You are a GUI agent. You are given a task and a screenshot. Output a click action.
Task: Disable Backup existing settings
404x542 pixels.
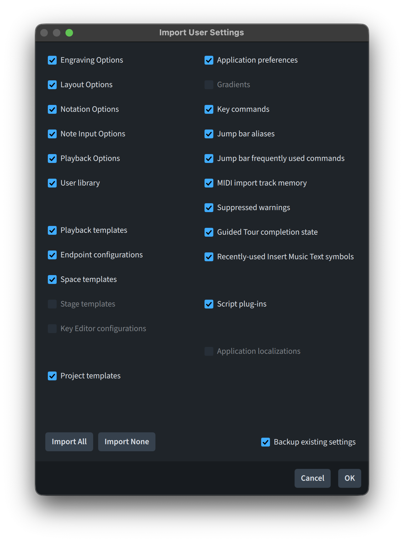pos(266,442)
